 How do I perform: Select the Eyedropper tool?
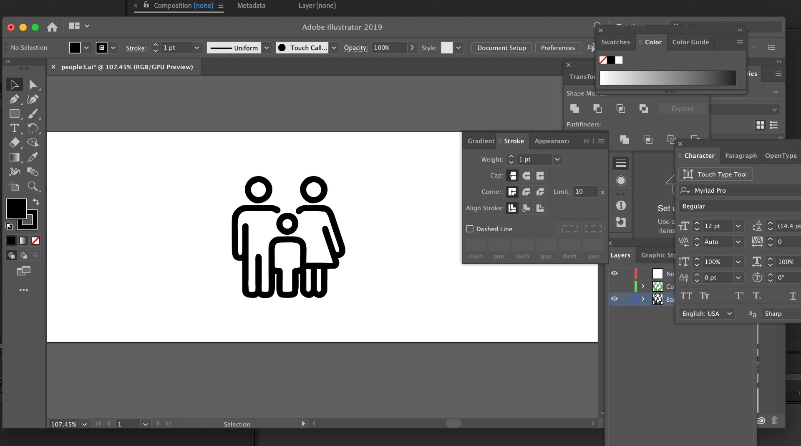pyautogui.click(x=33, y=157)
